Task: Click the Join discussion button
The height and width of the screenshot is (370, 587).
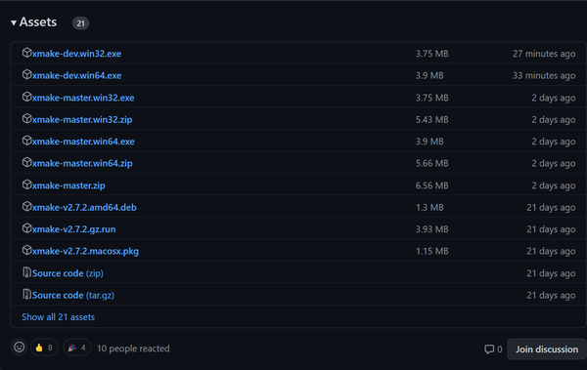Action: click(547, 349)
